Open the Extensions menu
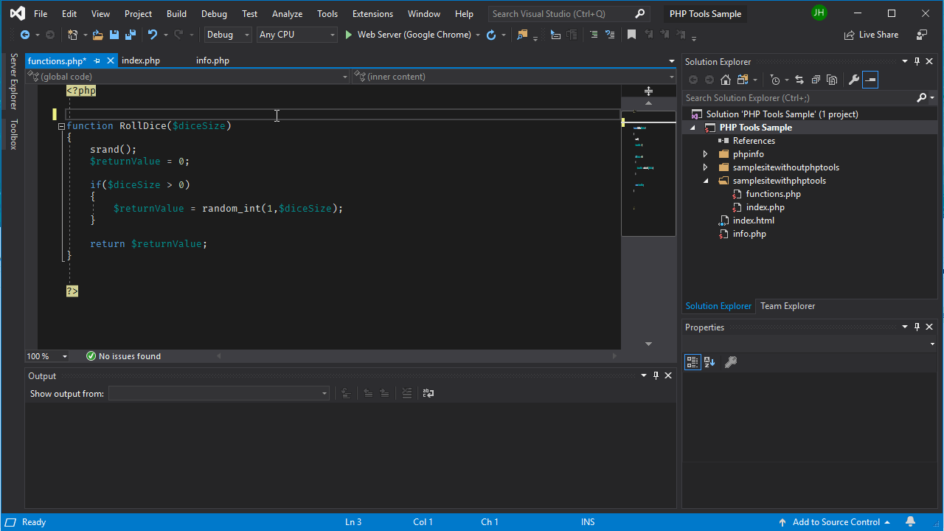 (372, 13)
